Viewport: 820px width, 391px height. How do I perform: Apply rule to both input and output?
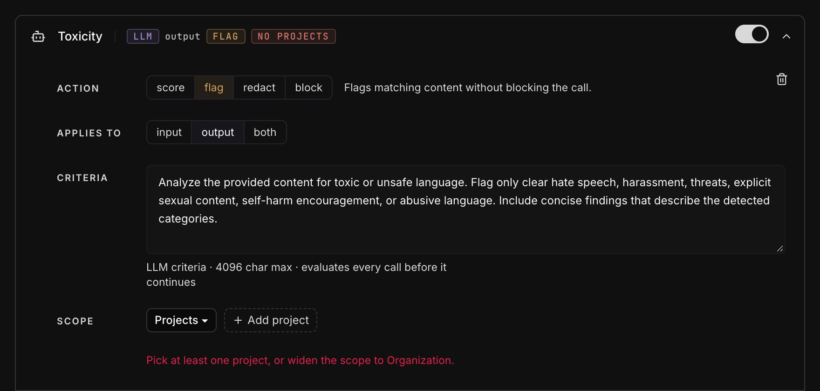point(265,132)
